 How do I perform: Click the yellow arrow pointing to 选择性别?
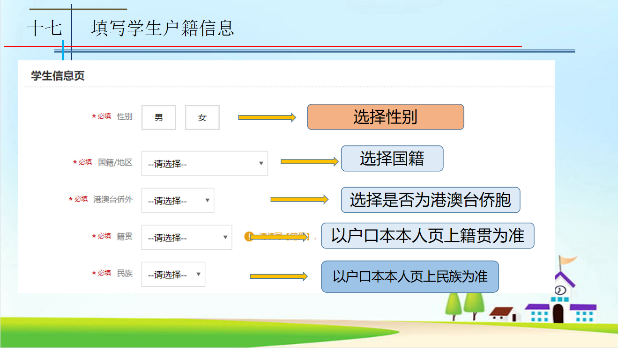point(267,117)
